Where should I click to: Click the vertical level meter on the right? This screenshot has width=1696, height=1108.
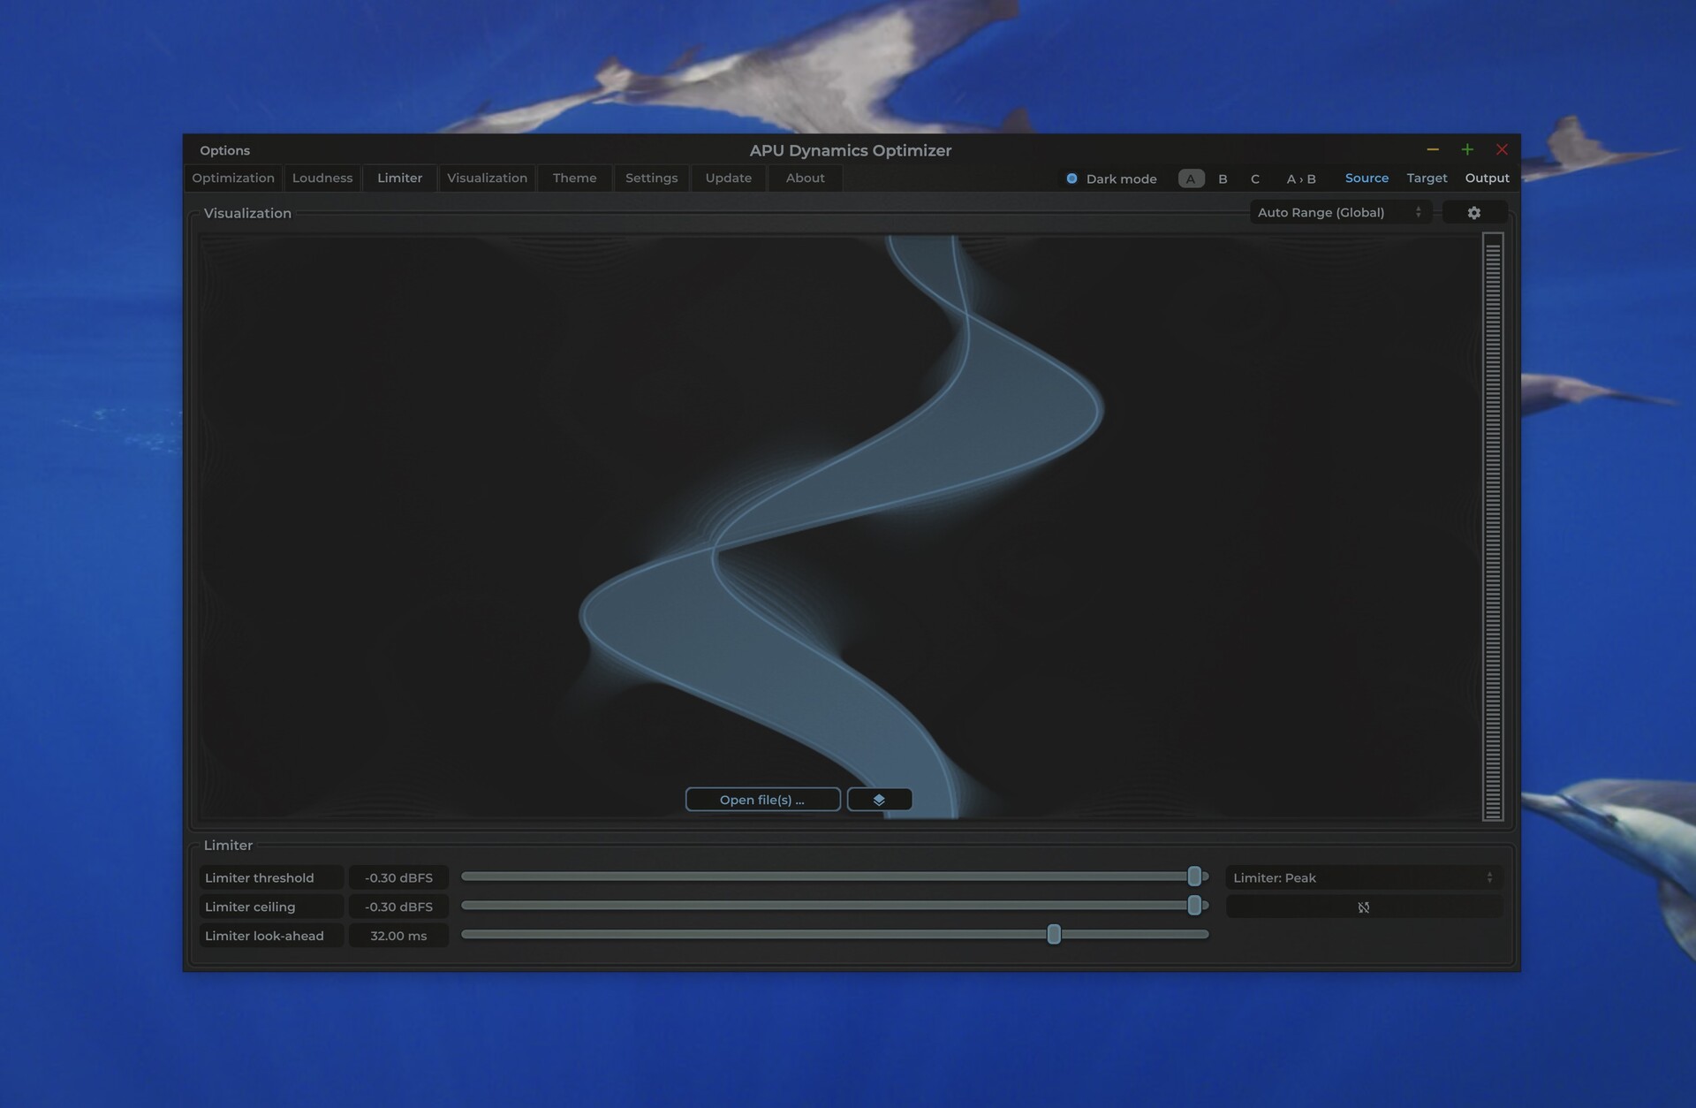(1493, 527)
